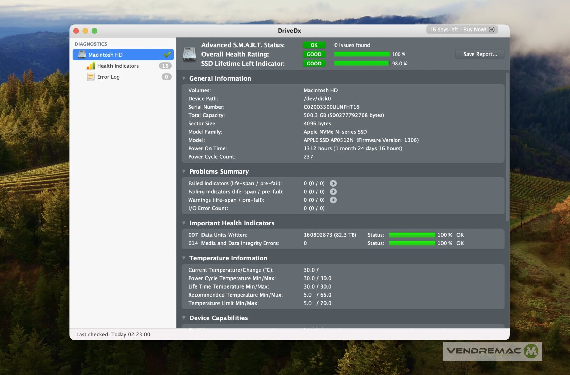Click arrow icon next to Warnings row
Image resolution: width=570 pixels, height=375 pixels.
(x=333, y=200)
